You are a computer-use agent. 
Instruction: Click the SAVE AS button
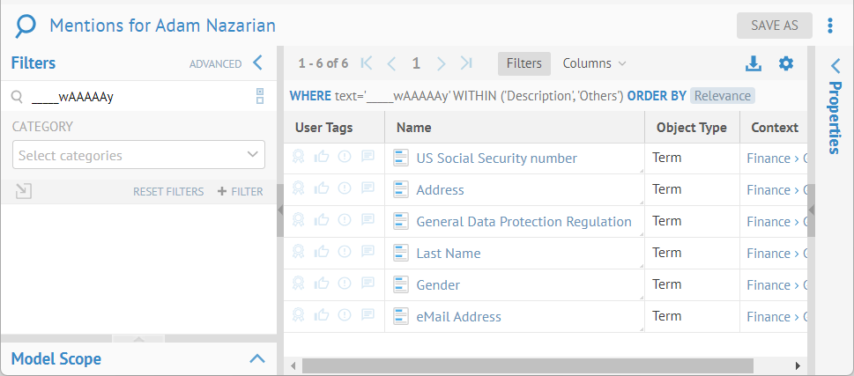tap(774, 26)
